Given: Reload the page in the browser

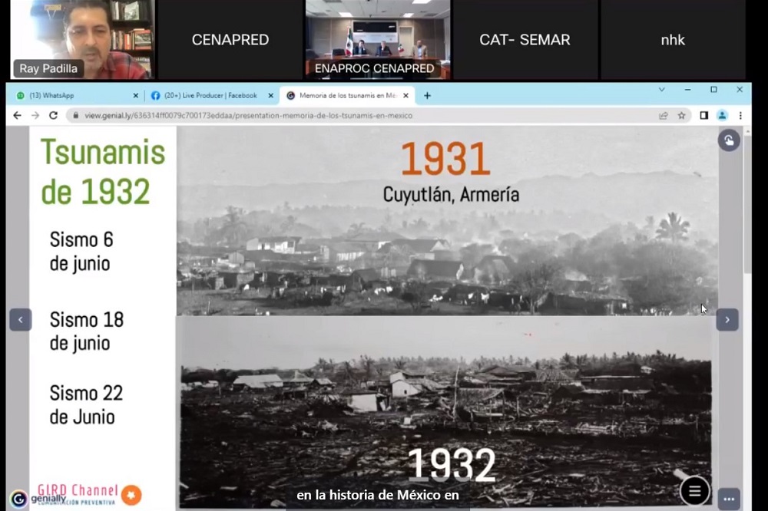Looking at the screenshot, I should 53,115.
